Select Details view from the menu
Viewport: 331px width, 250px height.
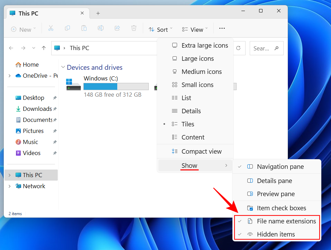pyautogui.click(x=191, y=111)
